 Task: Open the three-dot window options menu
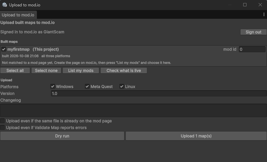[x=264, y=15]
